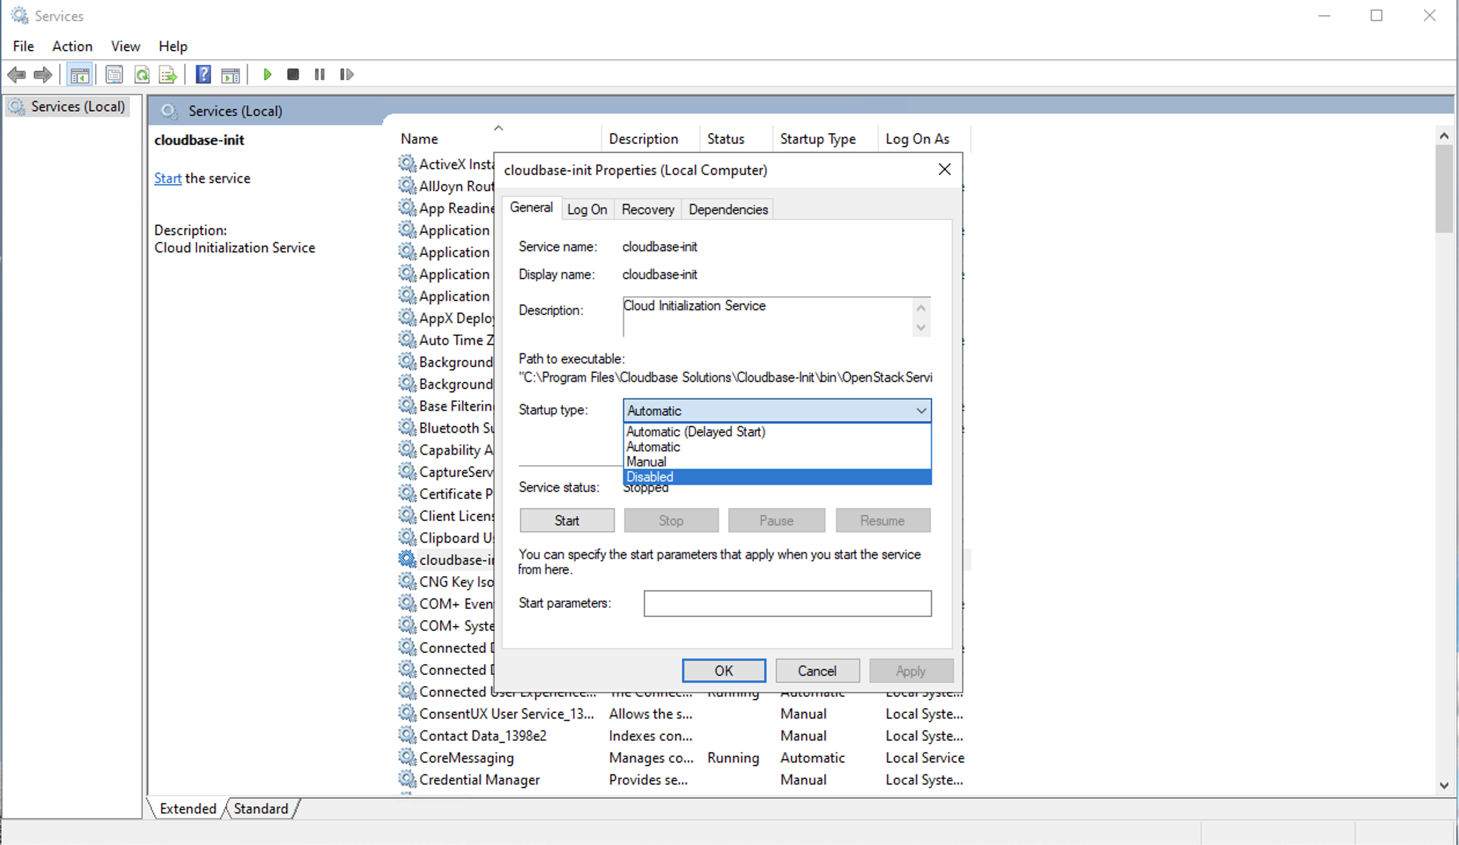The width and height of the screenshot is (1459, 845).
Task: Click Start button in service properties
Action: (x=567, y=520)
